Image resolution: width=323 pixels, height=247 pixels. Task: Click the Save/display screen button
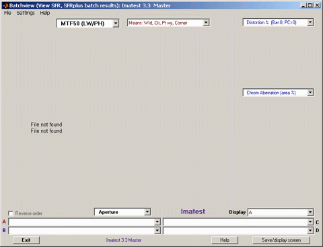[281, 240]
